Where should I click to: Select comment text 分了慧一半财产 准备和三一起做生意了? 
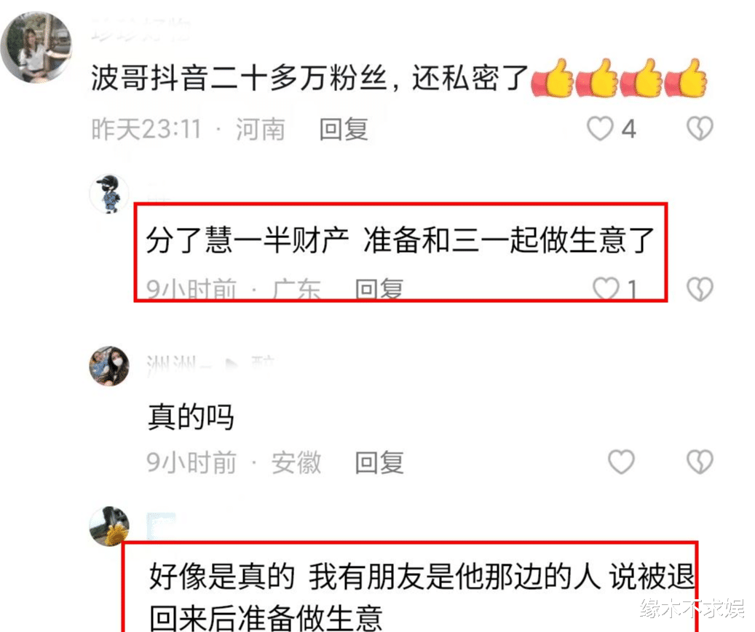click(x=400, y=240)
